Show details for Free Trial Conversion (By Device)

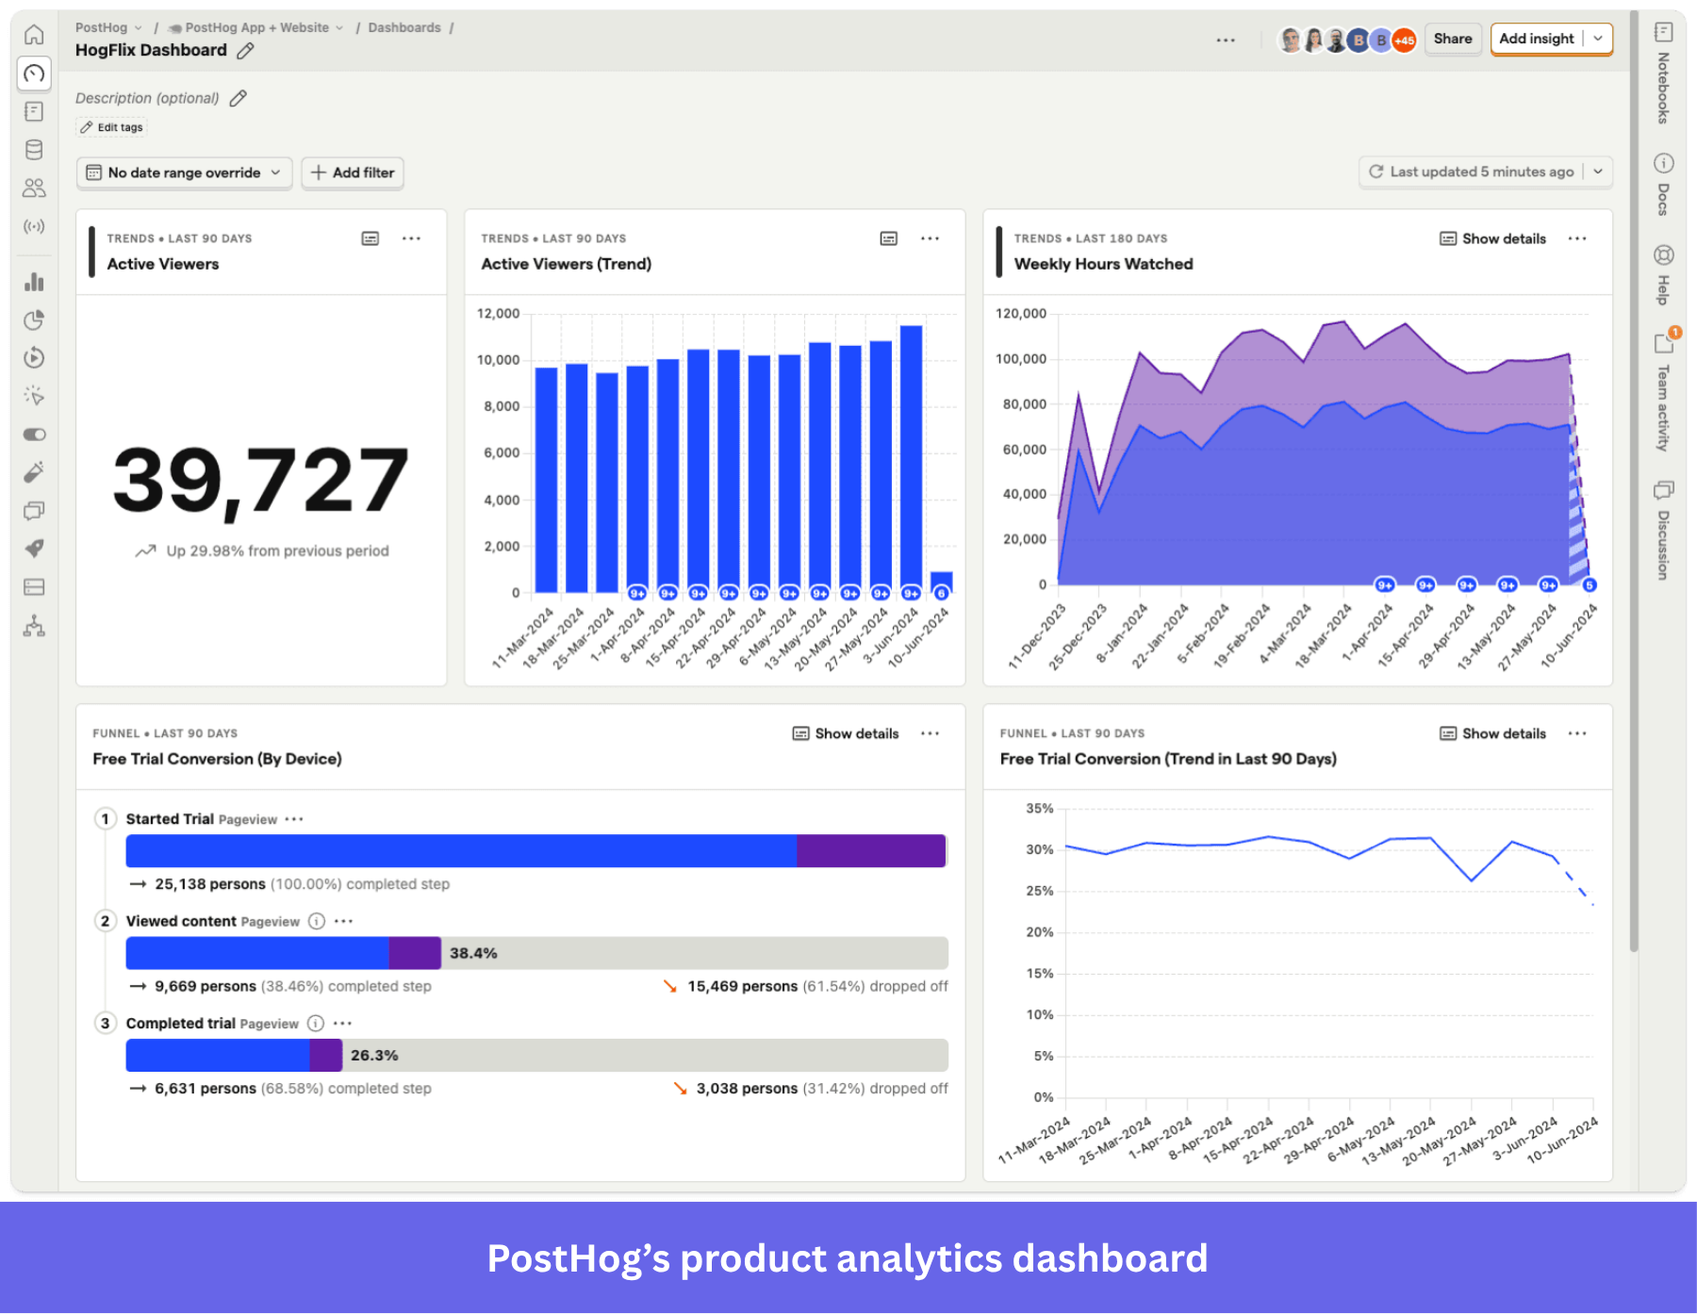click(x=846, y=733)
